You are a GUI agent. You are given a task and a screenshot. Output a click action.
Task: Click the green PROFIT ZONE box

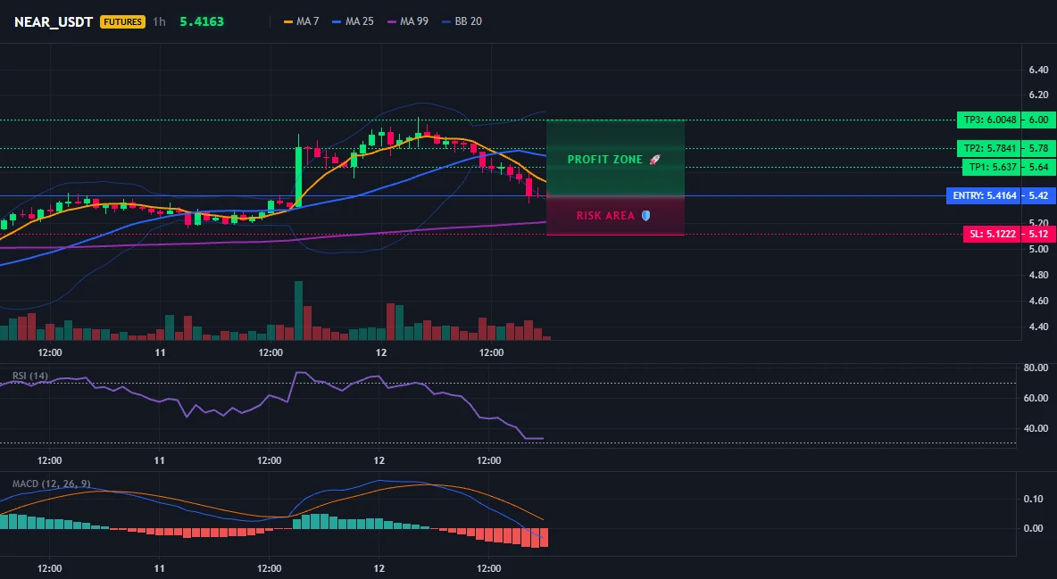615,159
